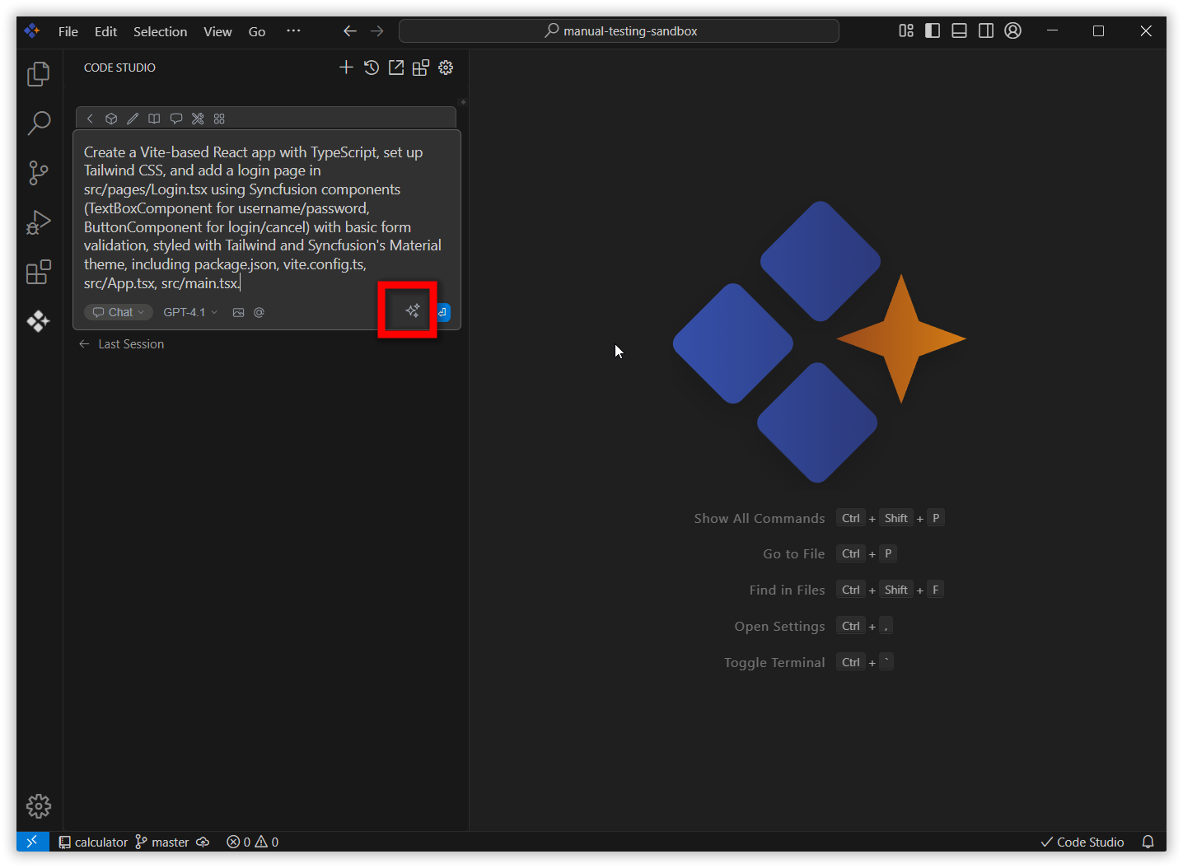Viewport: 1183px width, 868px height.
Task: Open the Selection menu
Action: tap(160, 31)
